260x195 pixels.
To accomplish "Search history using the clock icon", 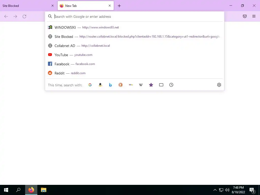I will (171, 85).
